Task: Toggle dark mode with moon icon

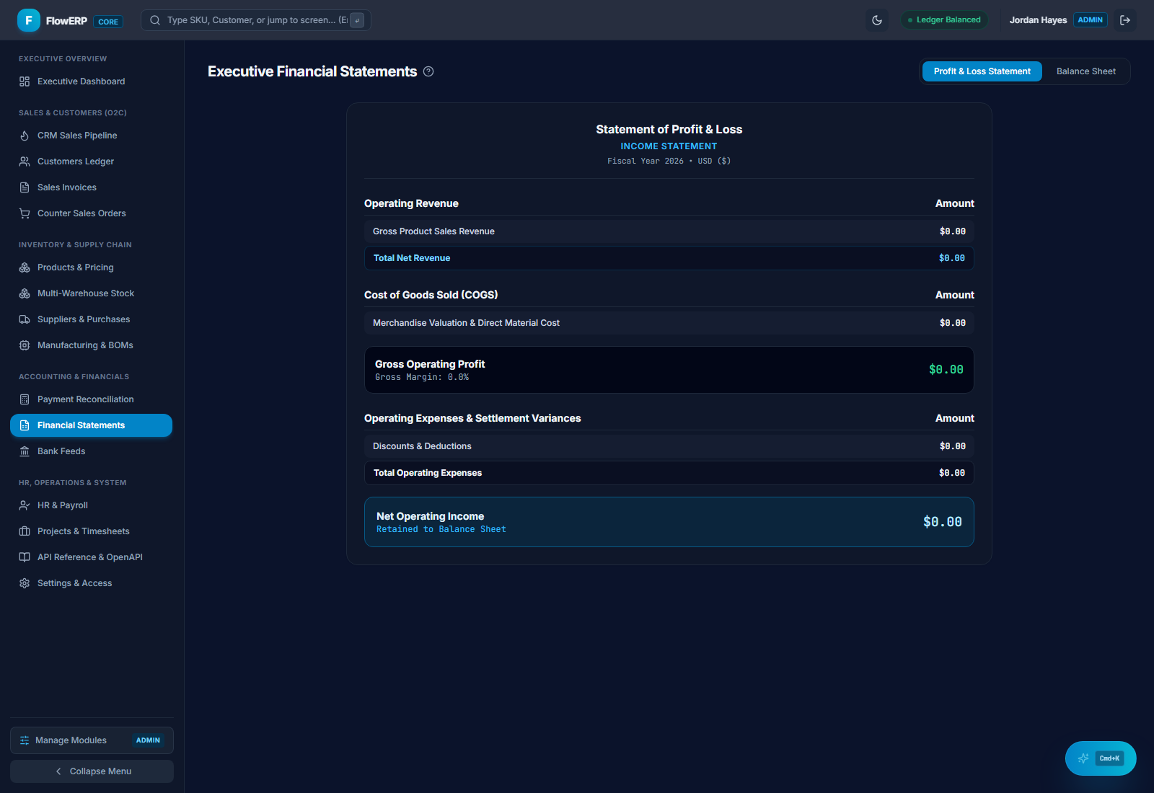Action: tap(877, 20)
